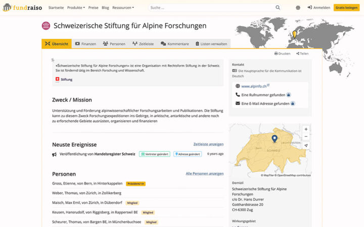The image size is (364, 227).
Task: Click the Gratis loslegen button
Action: tap(346, 8)
